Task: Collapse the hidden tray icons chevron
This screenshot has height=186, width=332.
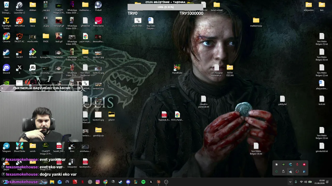Action: click(x=290, y=182)
